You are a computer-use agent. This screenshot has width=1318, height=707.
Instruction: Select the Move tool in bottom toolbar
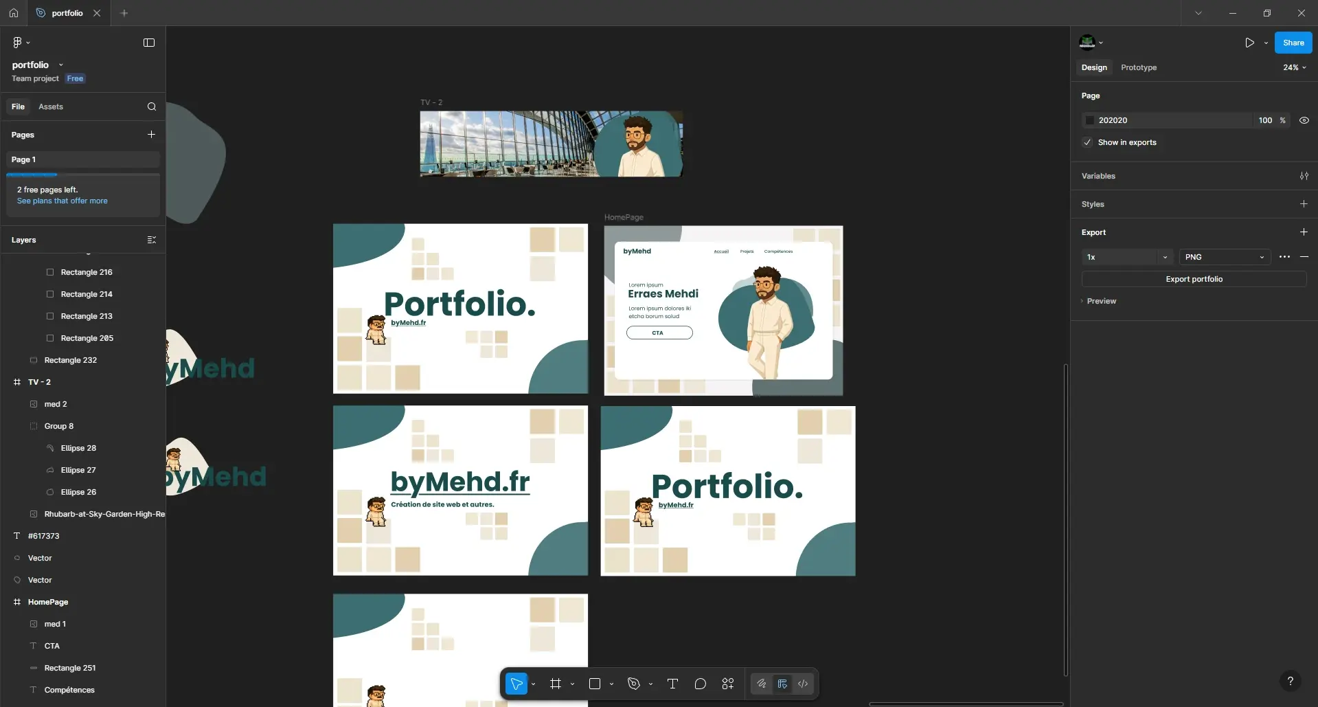click(x=516, y=684)
